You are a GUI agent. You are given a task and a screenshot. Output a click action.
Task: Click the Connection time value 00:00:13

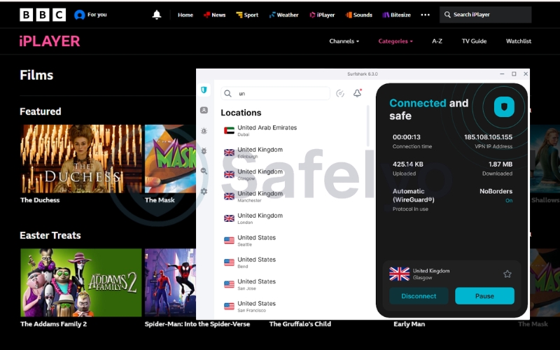pyautogui.click(x=407, y=137)
